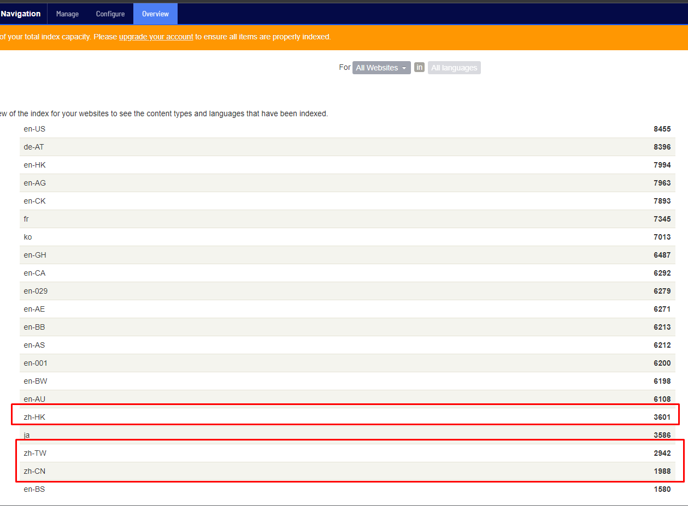Click the count 8455 for en-US
The image size is (688, 506).
(x=662, y=129)
